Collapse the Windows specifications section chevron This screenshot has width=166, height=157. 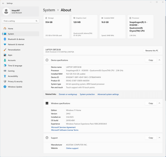pyautogui.click(x=159, y=103)
